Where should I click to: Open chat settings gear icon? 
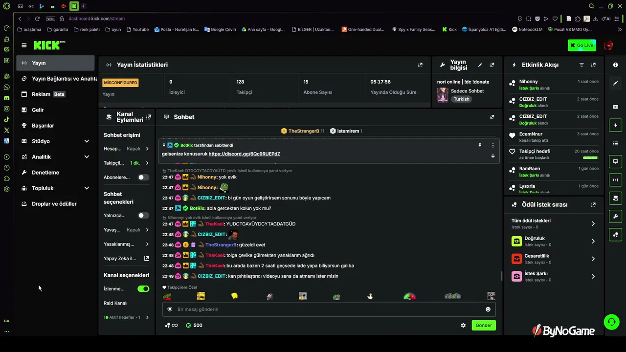463,325
